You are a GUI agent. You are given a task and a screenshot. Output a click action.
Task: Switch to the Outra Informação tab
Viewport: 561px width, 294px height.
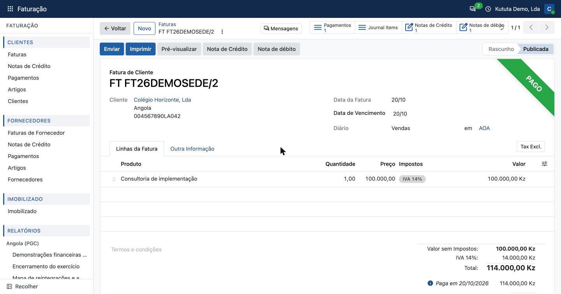[192, 149]
